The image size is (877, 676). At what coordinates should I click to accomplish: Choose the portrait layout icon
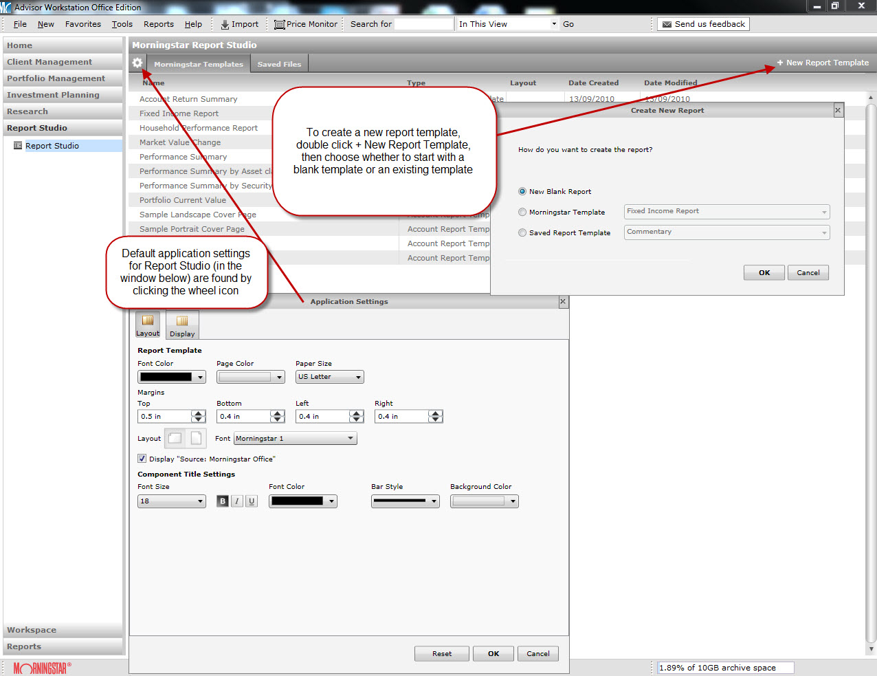click(196, 438)
